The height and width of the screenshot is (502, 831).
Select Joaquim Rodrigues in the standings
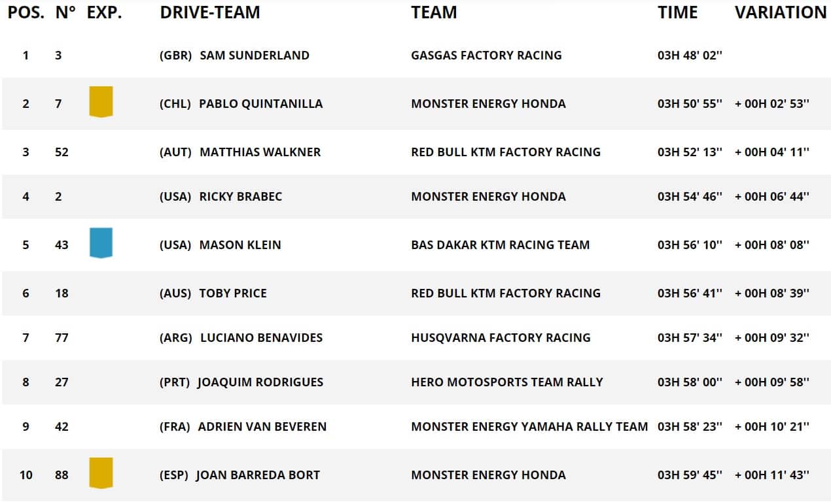point(260,382)
